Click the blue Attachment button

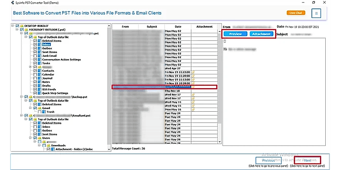coord(261,34)
